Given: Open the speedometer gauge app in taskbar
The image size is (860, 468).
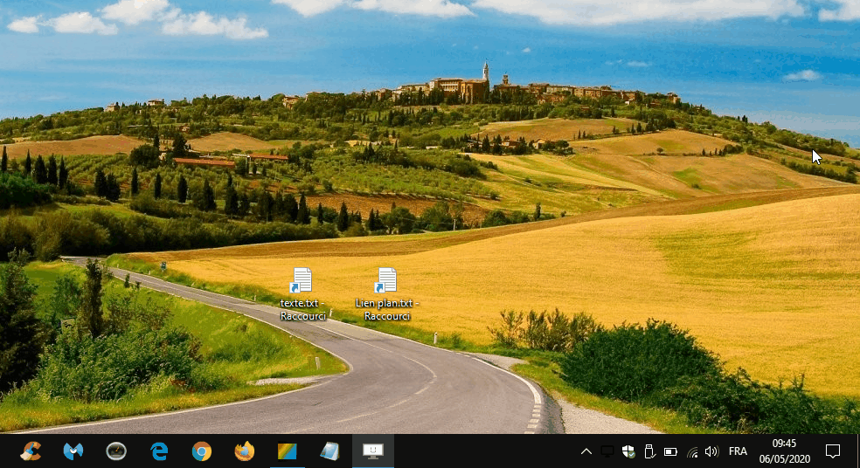Looking at the screenshot, I should click(x=116, y=451).
